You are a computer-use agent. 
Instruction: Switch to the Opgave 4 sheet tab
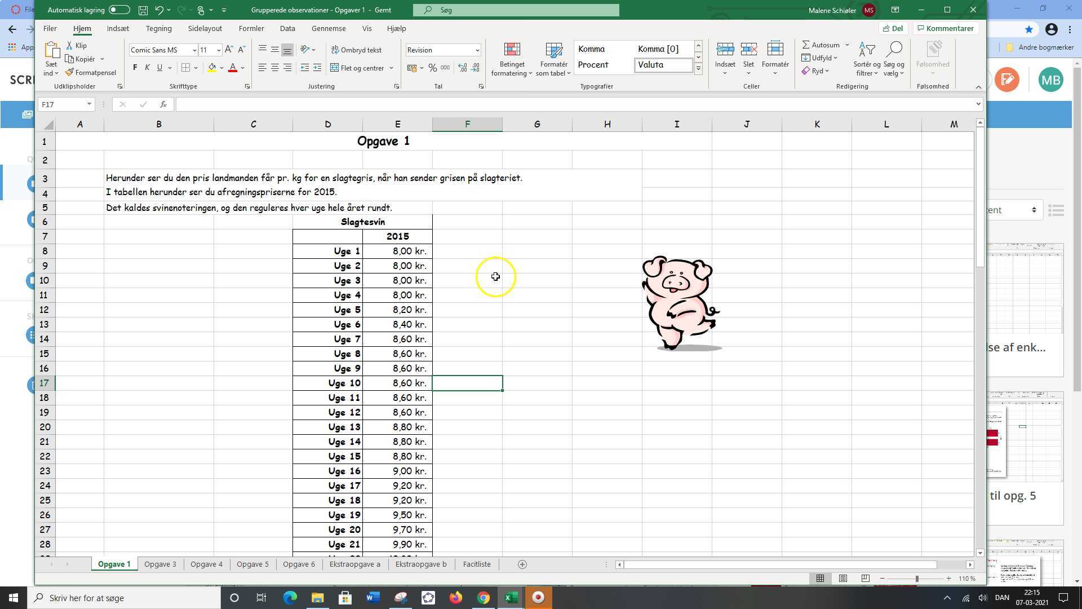[206, 564]
